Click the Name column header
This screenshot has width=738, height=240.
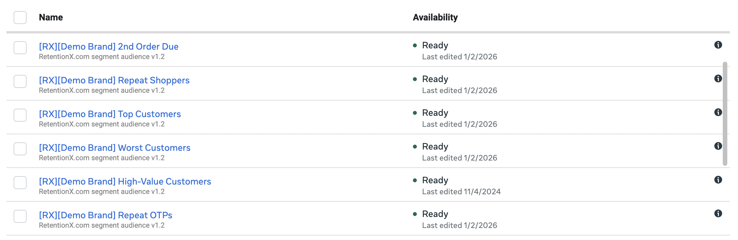[x=51, y=18]
